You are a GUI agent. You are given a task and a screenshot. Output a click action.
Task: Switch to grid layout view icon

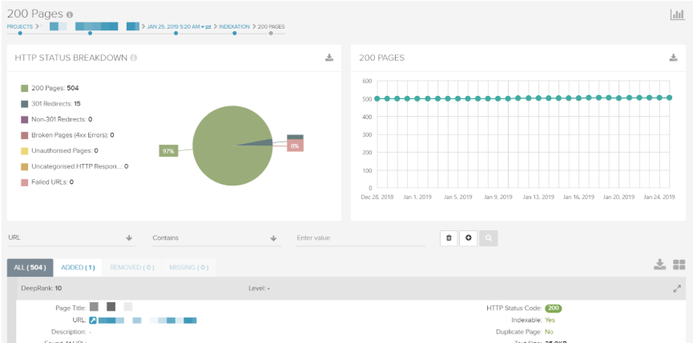(679, 265)
